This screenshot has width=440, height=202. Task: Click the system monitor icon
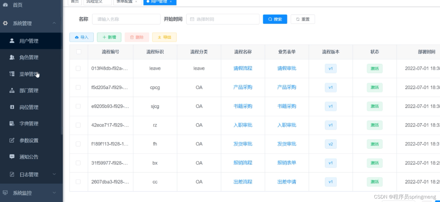(x=5, y=193)
